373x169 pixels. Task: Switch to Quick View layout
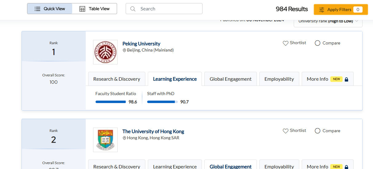click(50, 9)
